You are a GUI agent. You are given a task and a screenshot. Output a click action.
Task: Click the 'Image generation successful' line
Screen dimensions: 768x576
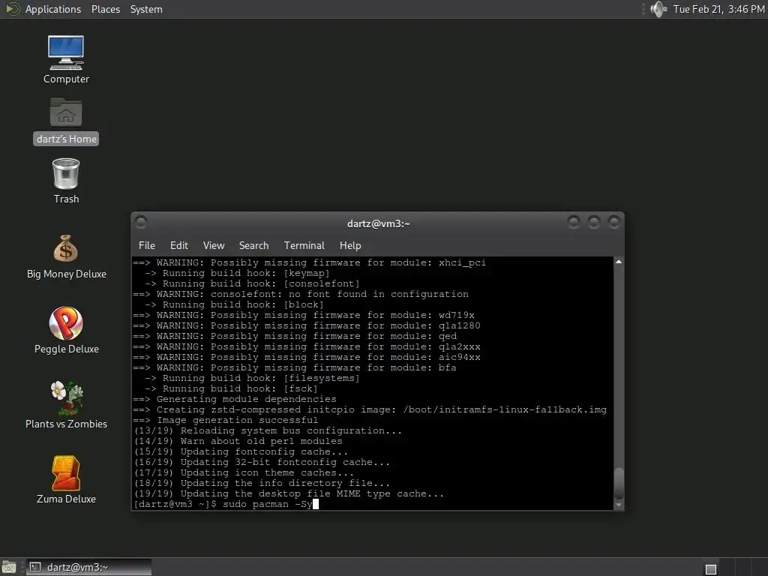[226, 420]
